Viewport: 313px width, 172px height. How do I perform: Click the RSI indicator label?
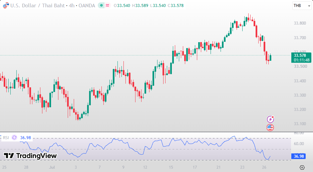6,138
